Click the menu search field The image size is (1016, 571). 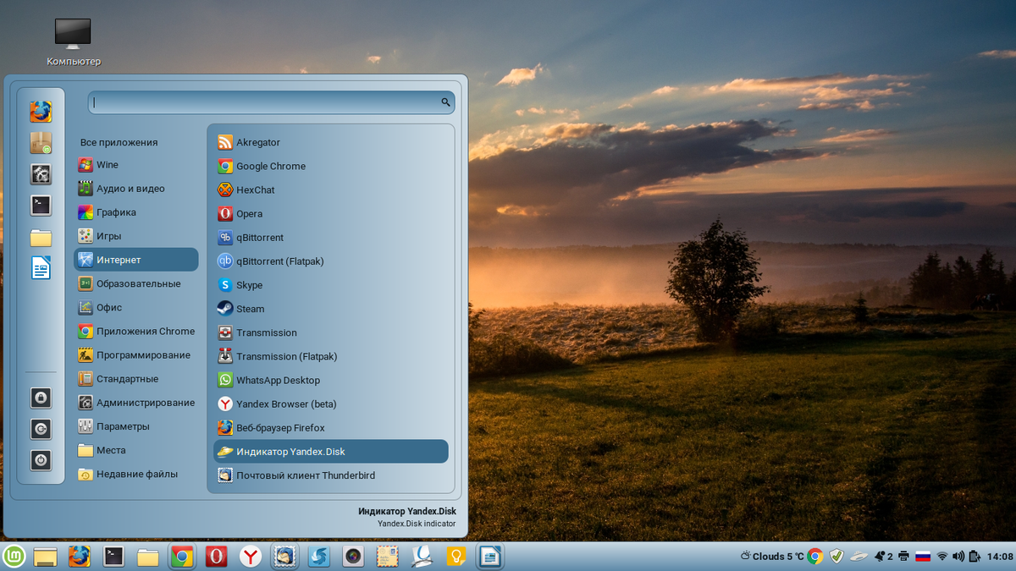[271, 102]
